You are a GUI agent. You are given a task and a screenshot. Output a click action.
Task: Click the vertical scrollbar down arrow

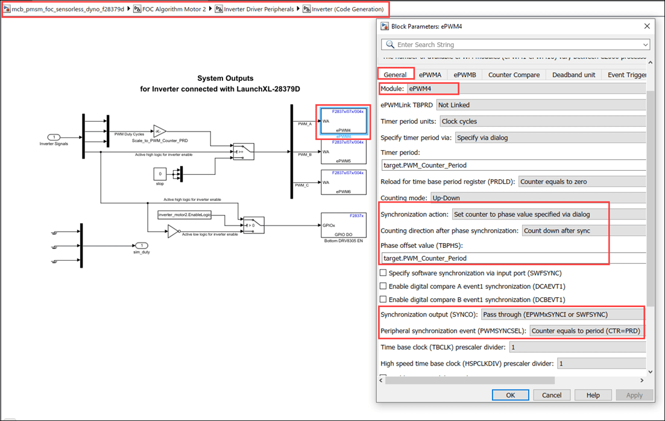(651, 372)
